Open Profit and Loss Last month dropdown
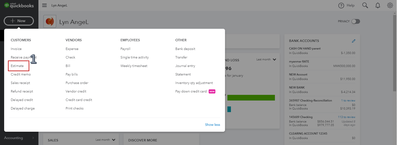397x145 pixels. [266, 59]
